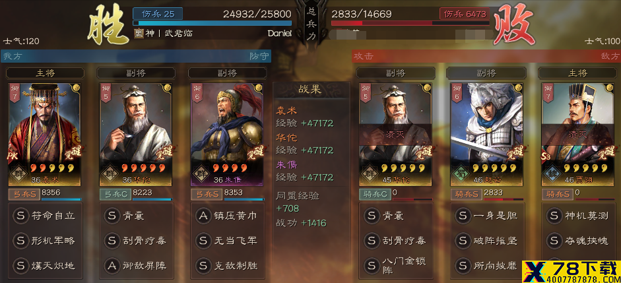621x283 pixels.
Task: Click the allied total troop strength bar
Action: [212, 23]
